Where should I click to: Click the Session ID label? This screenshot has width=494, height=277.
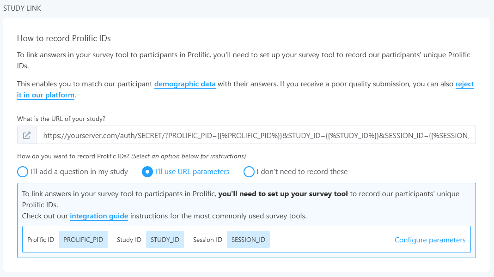click(207, 239)
